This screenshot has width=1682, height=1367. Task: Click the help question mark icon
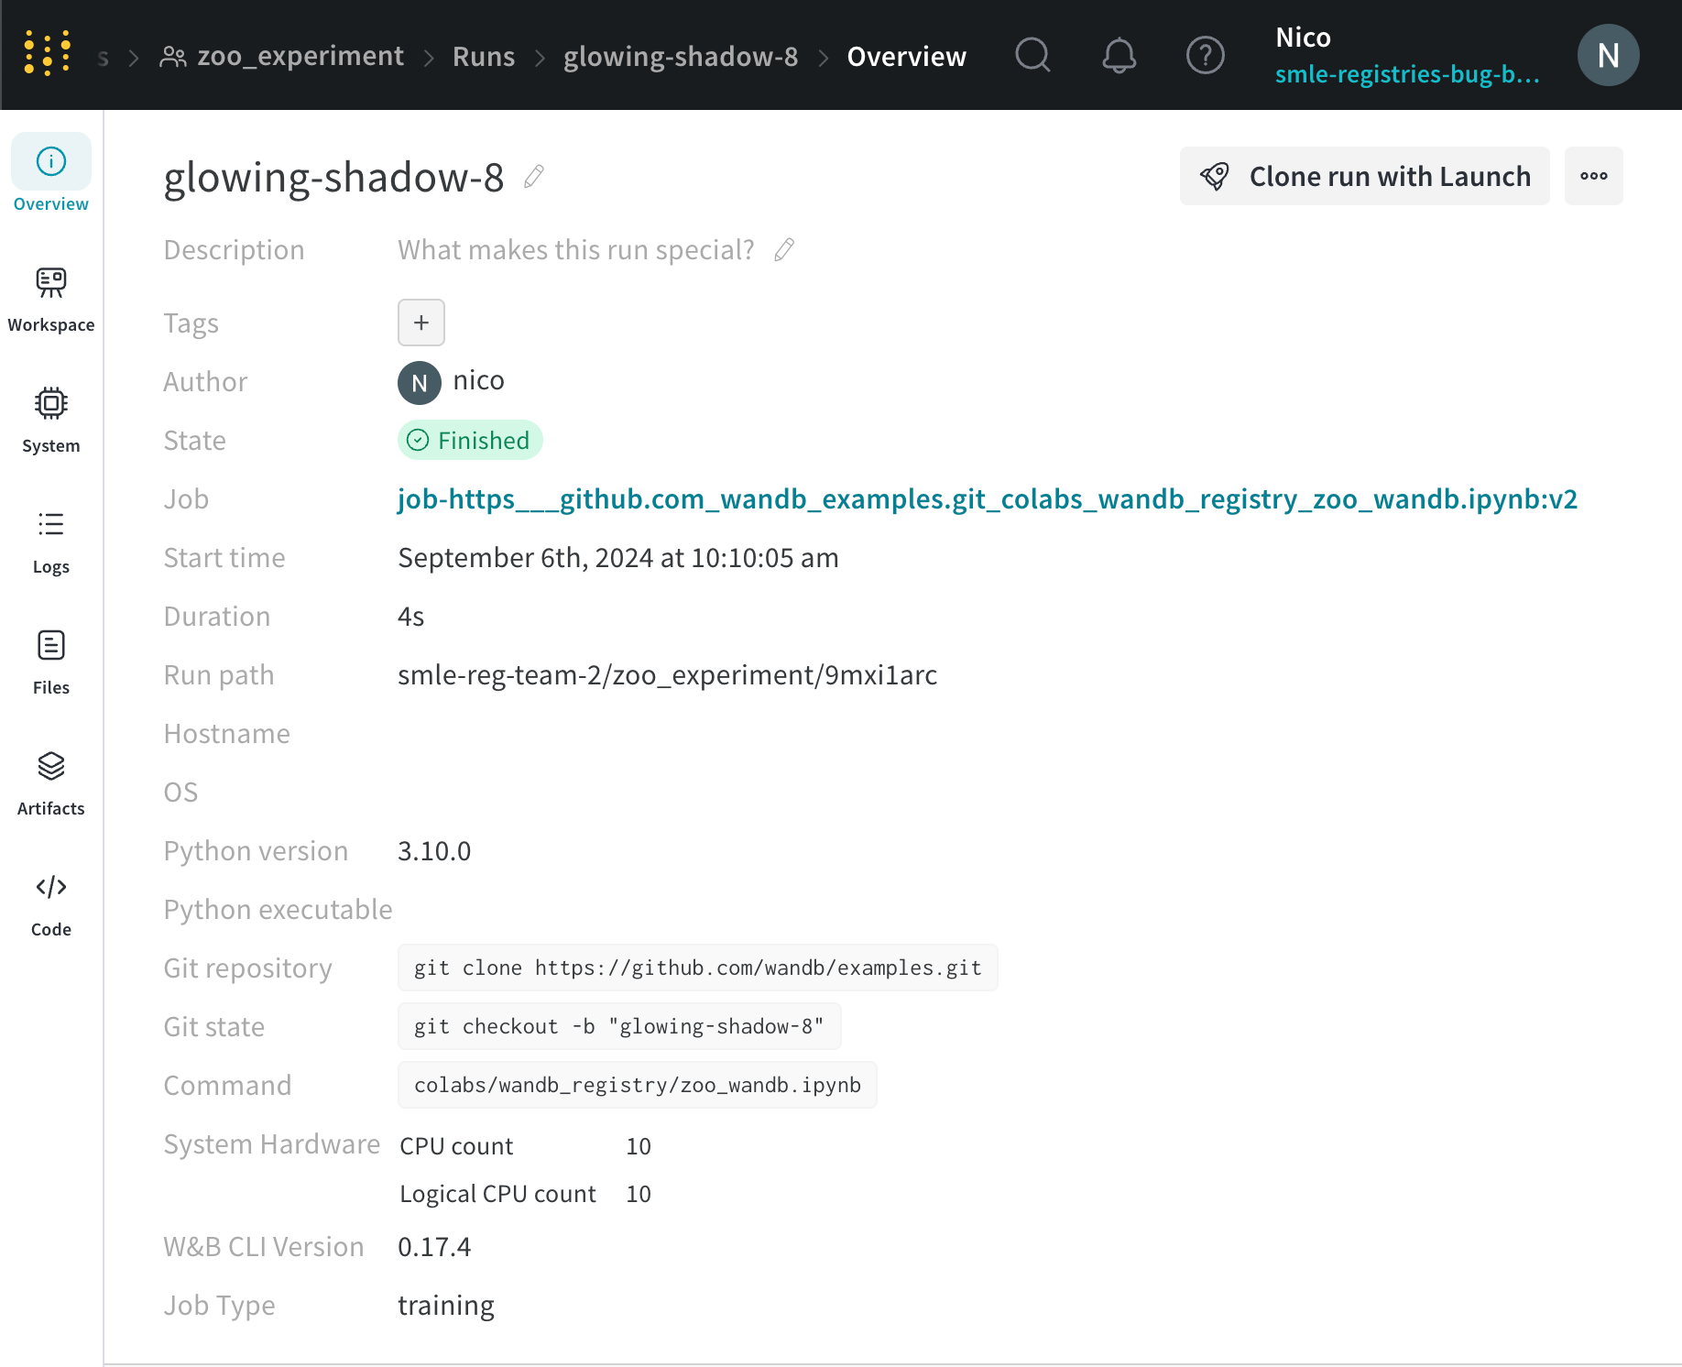click(x=1205, y=55)
